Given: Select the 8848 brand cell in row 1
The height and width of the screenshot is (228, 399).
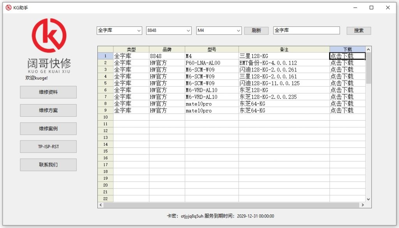Looking at the screenshot, I should click(167, 56).
